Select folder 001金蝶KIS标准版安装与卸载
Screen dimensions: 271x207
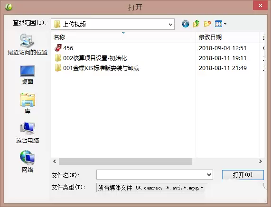click(x=97, y=68)
